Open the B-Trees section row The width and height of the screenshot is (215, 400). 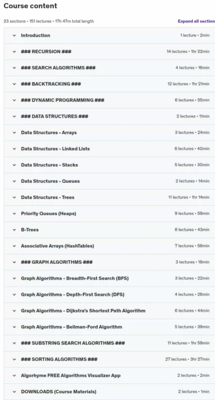tap(110, 230)
